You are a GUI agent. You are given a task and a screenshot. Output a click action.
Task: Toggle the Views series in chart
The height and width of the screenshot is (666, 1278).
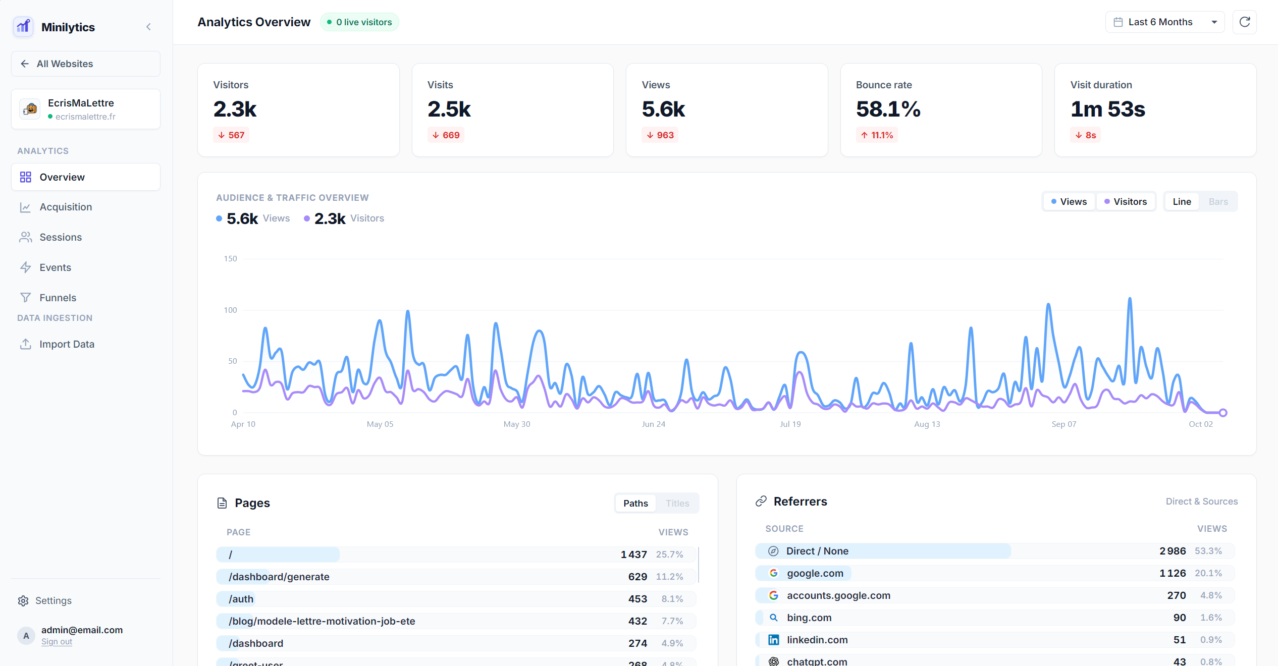coord(1069,202)
